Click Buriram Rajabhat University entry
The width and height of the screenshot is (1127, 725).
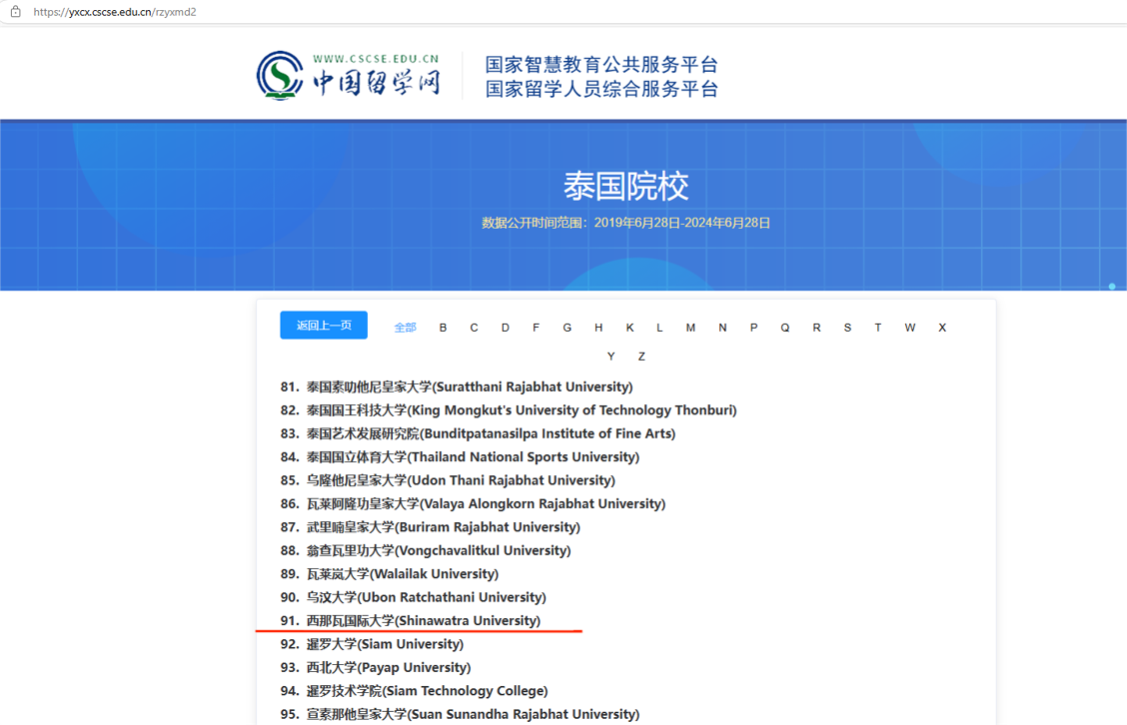[430, 526]
